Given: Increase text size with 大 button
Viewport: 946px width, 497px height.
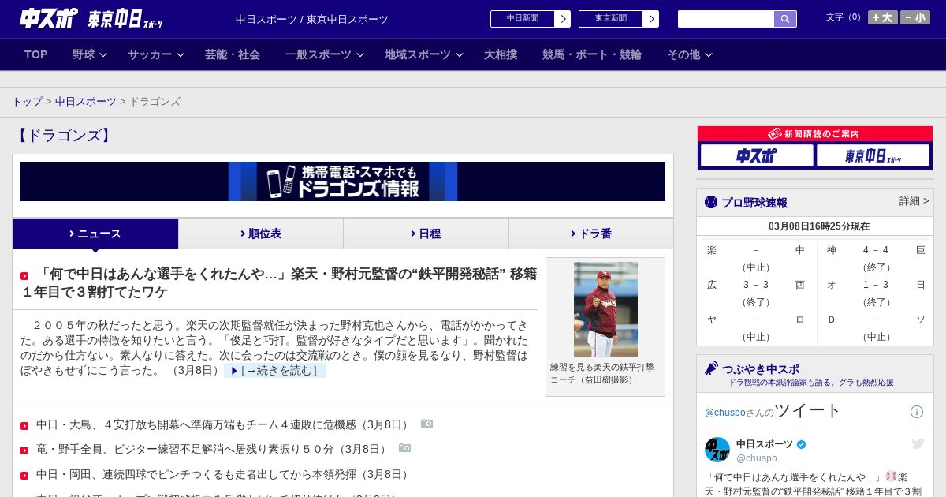Looking at the screenshot, I should [x=883, y=17].
